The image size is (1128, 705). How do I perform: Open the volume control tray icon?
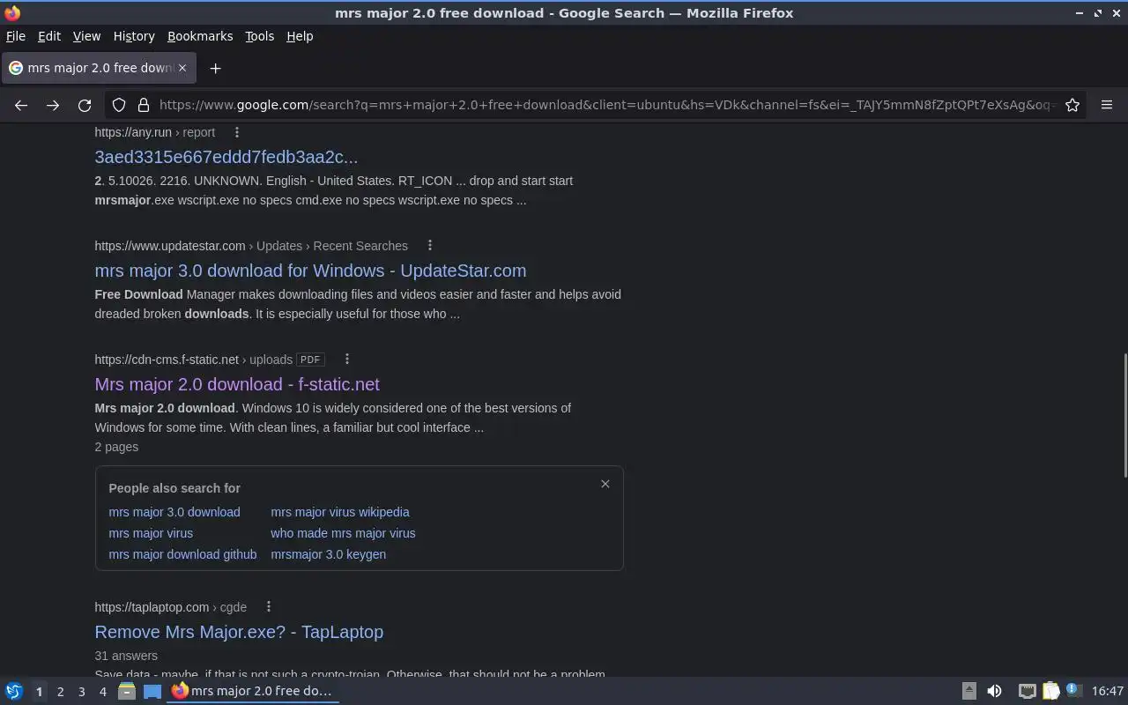tap(994, 691)
